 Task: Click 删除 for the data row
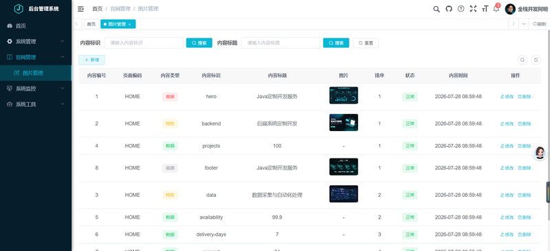(x=525, y=195)
